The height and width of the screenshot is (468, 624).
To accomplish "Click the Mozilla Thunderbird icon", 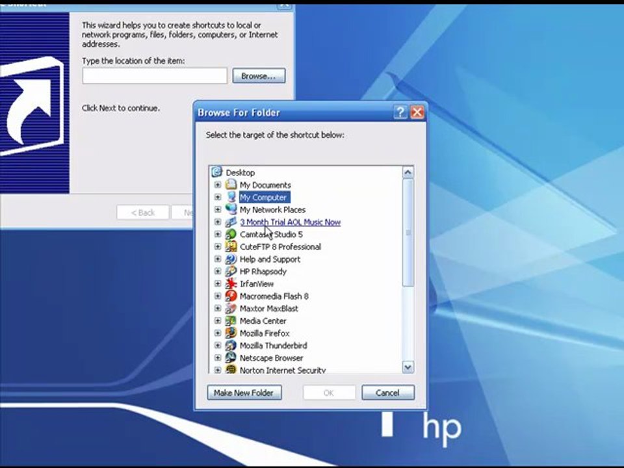I will pos(231,345).
